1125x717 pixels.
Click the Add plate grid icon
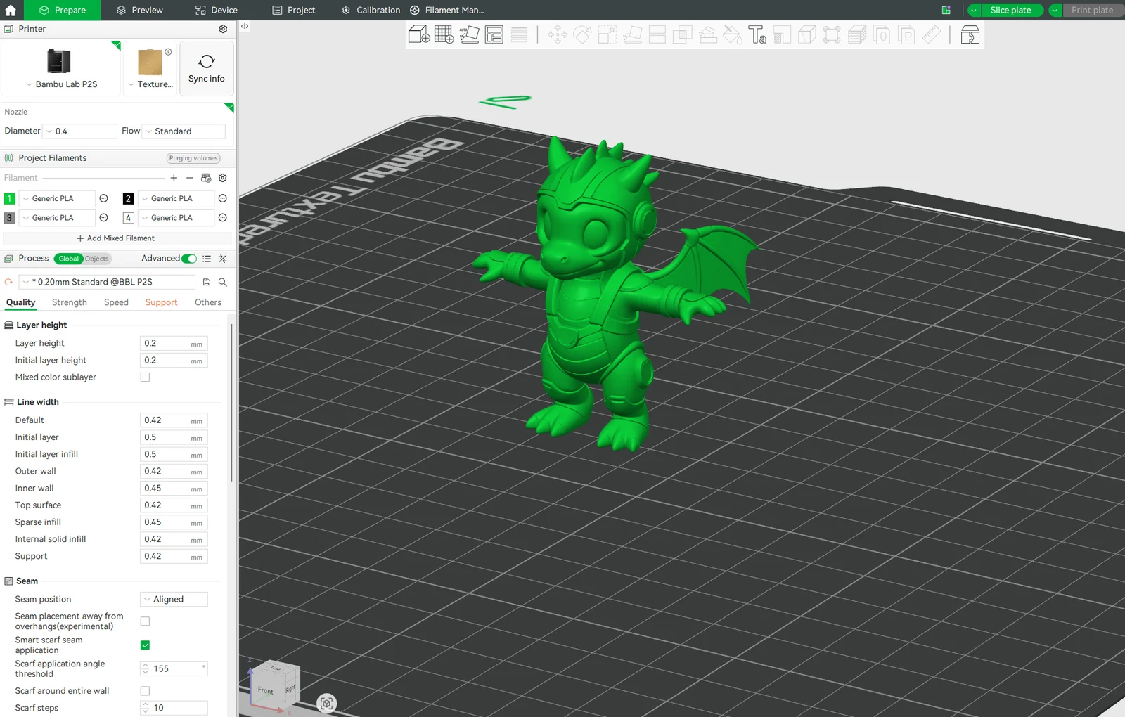[444, 34]
